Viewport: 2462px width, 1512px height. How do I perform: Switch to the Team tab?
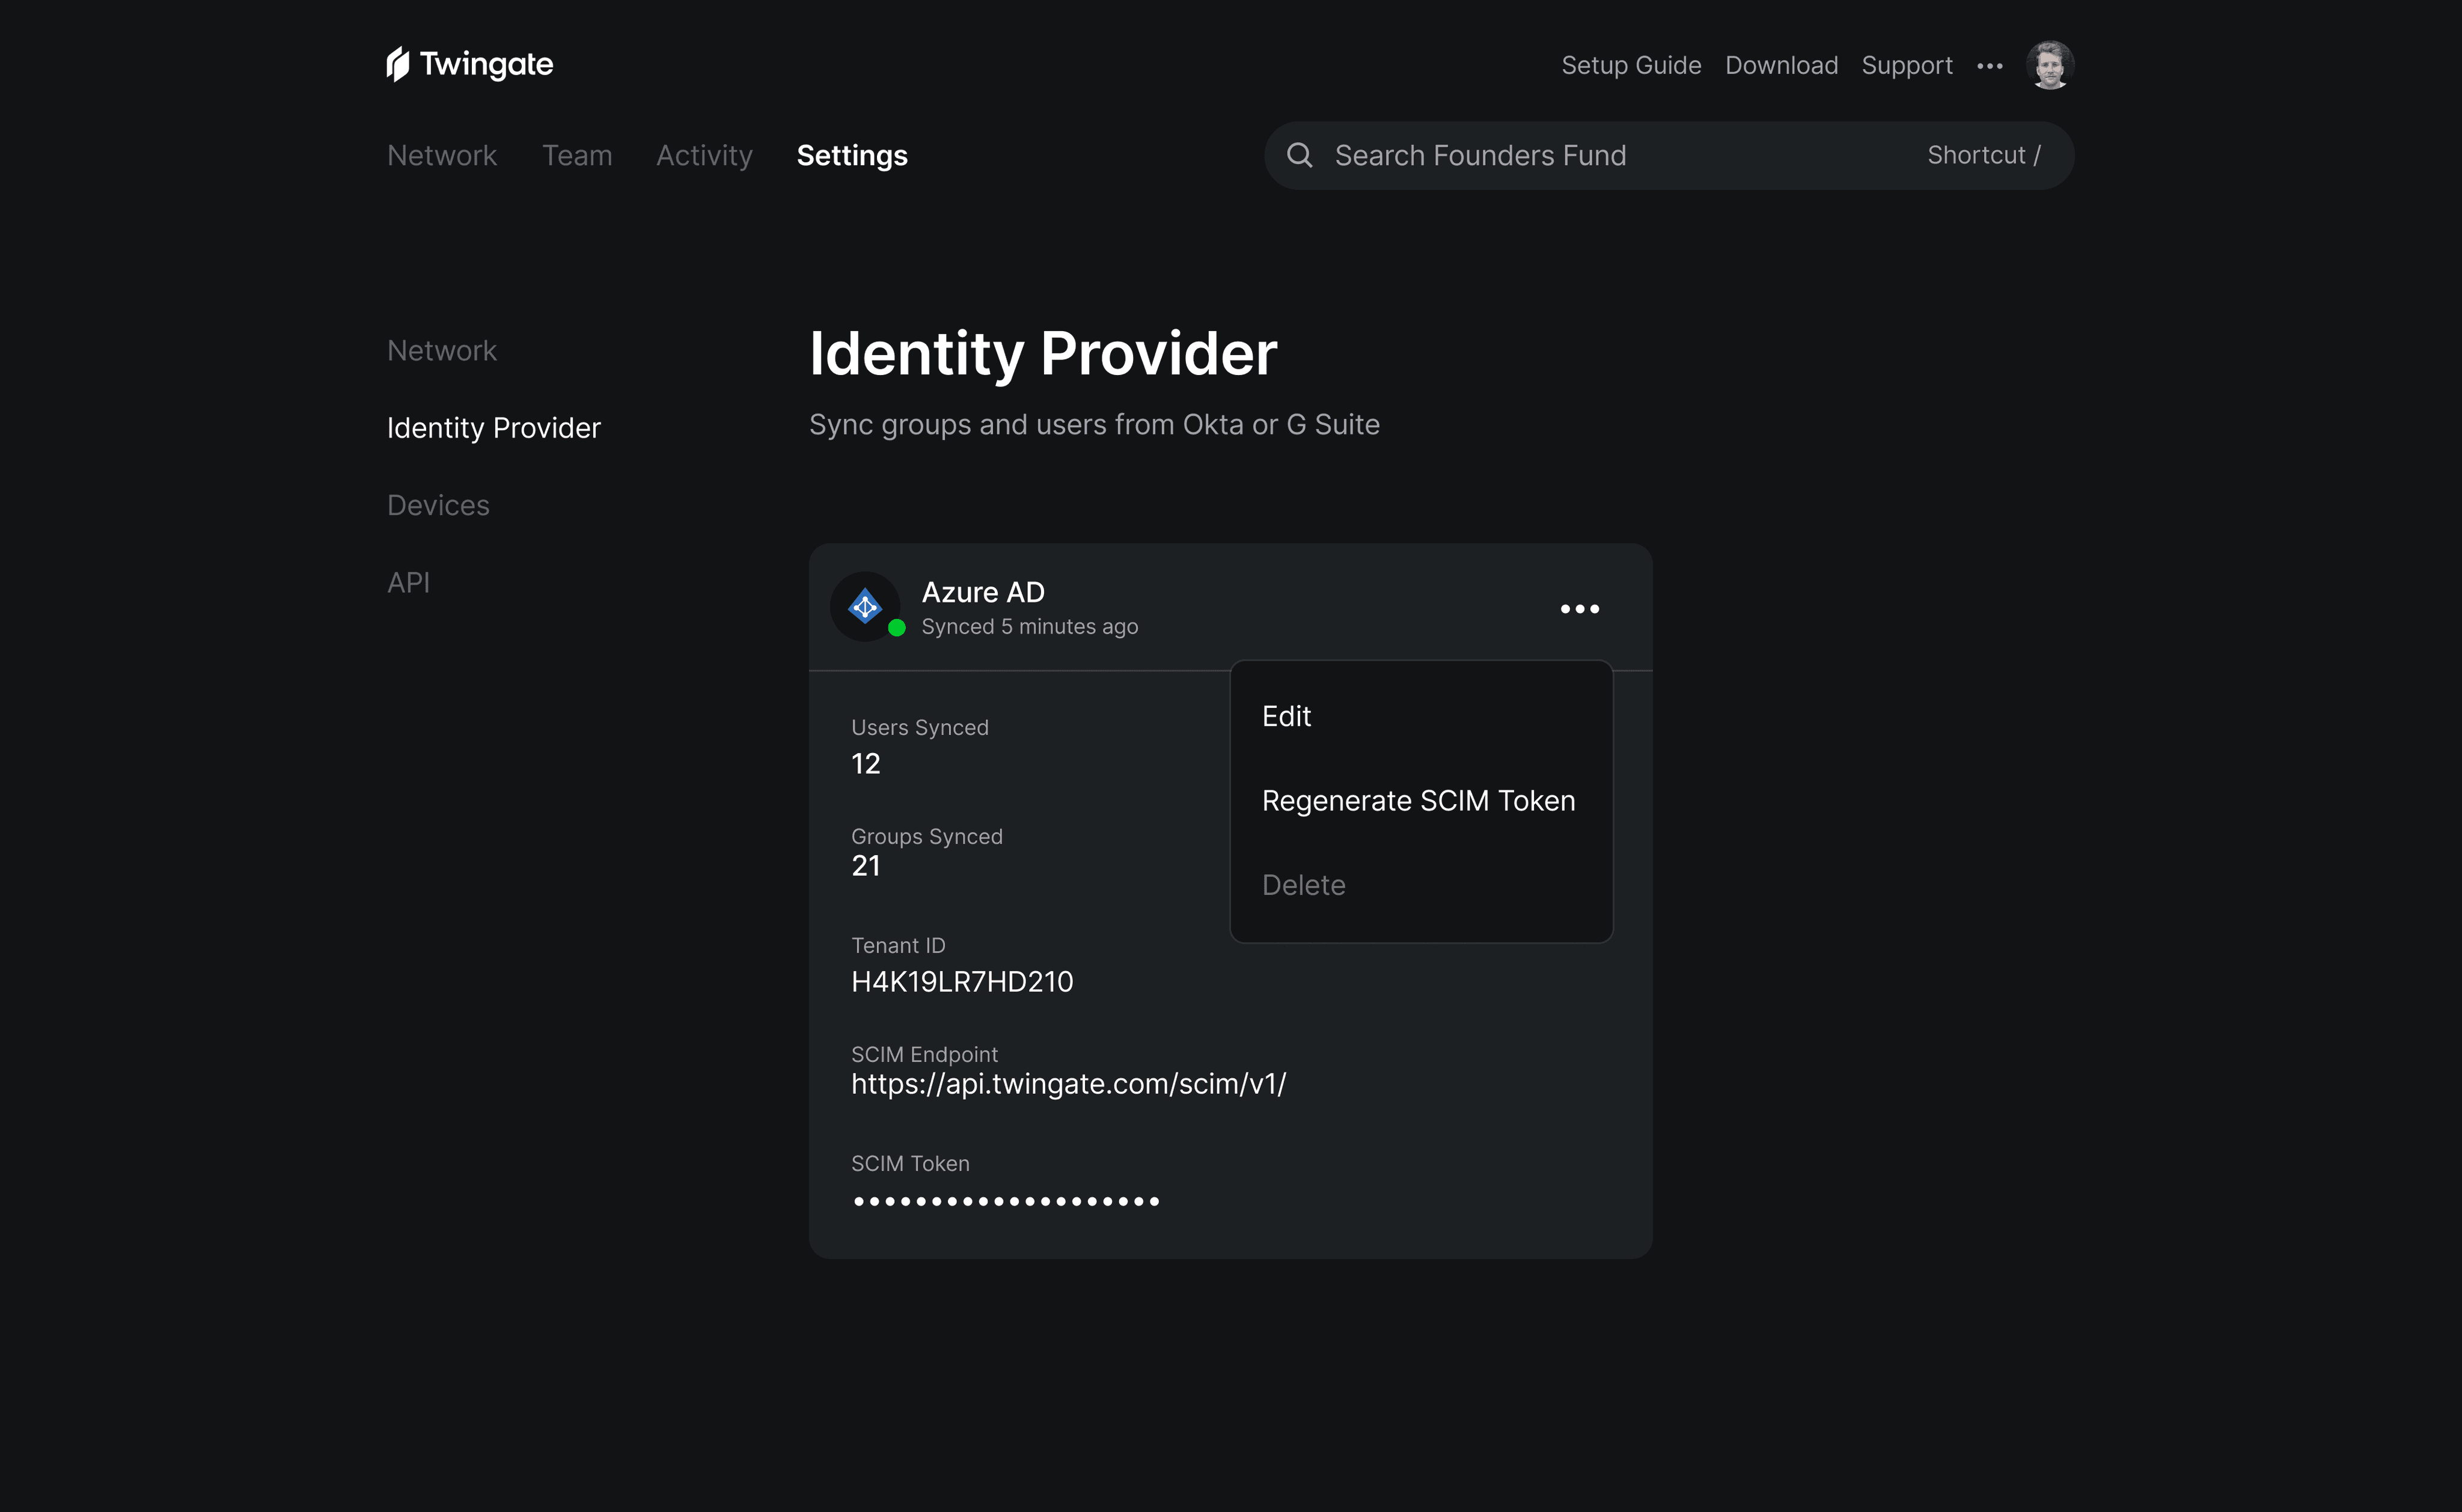[x=577, y=155]
